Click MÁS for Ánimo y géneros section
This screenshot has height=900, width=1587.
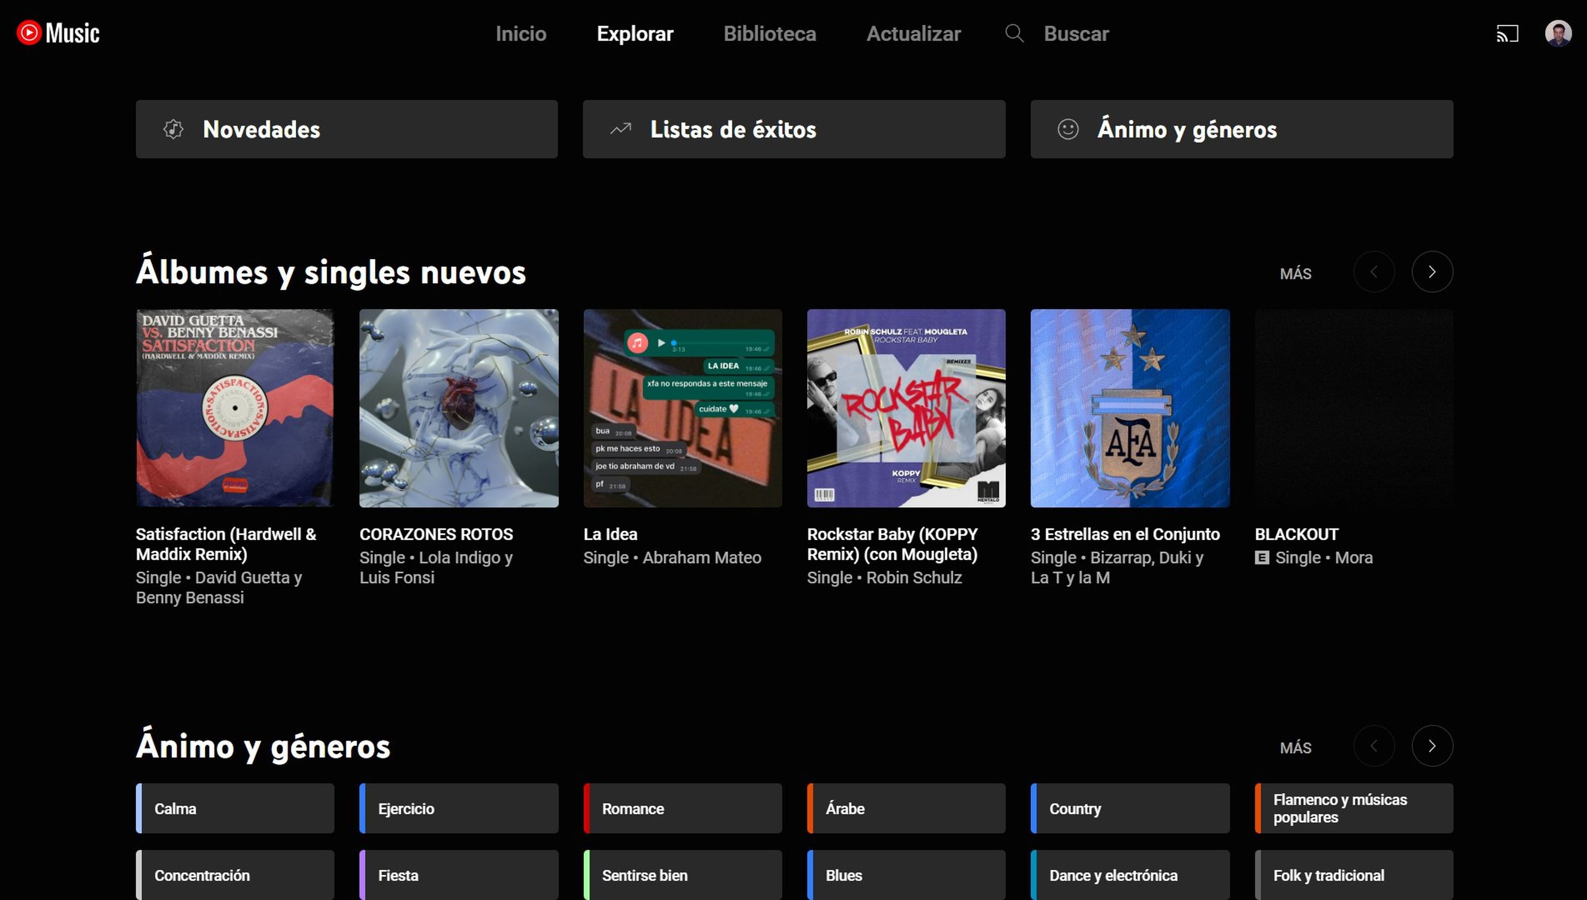click(1296, 747)
